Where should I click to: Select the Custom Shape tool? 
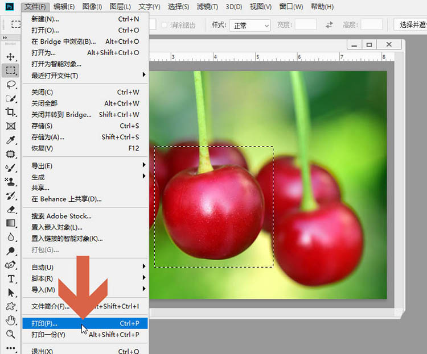[11, 306]
